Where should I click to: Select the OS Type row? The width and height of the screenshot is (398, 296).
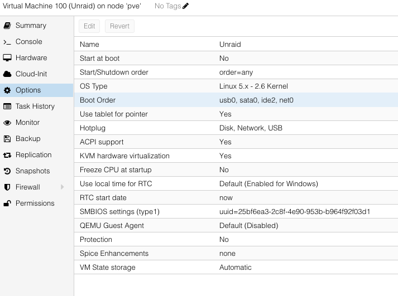[236, 86]
